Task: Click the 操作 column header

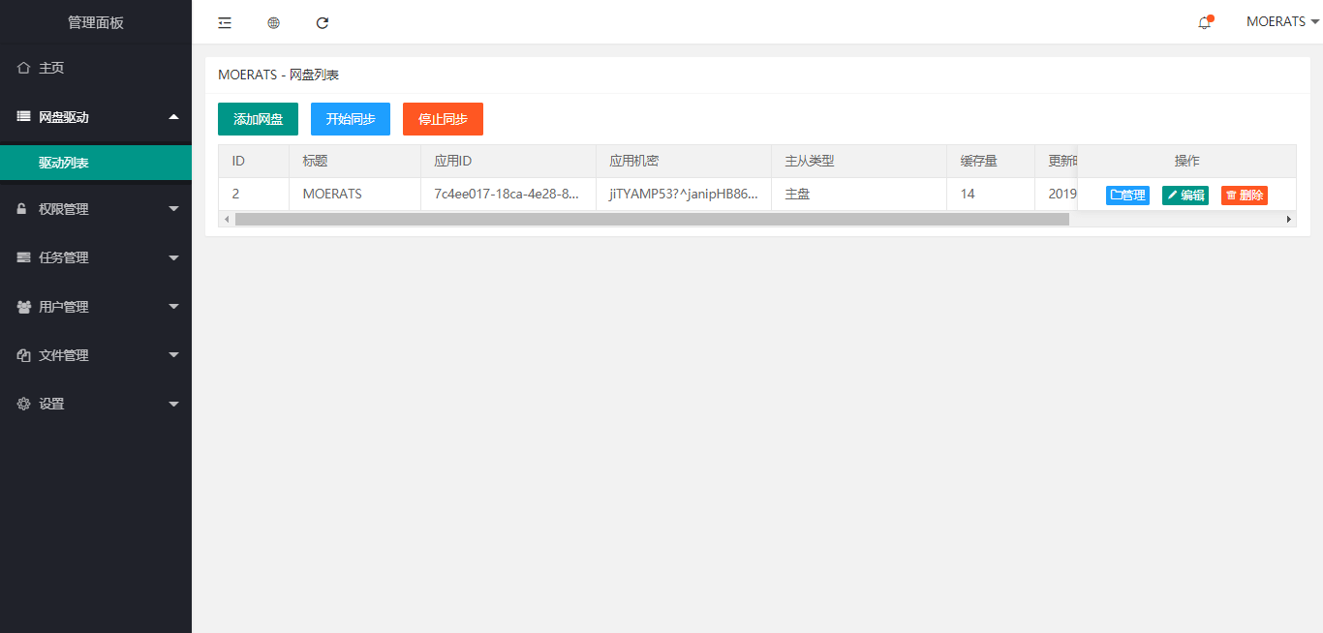Action: coord(1186,161)
